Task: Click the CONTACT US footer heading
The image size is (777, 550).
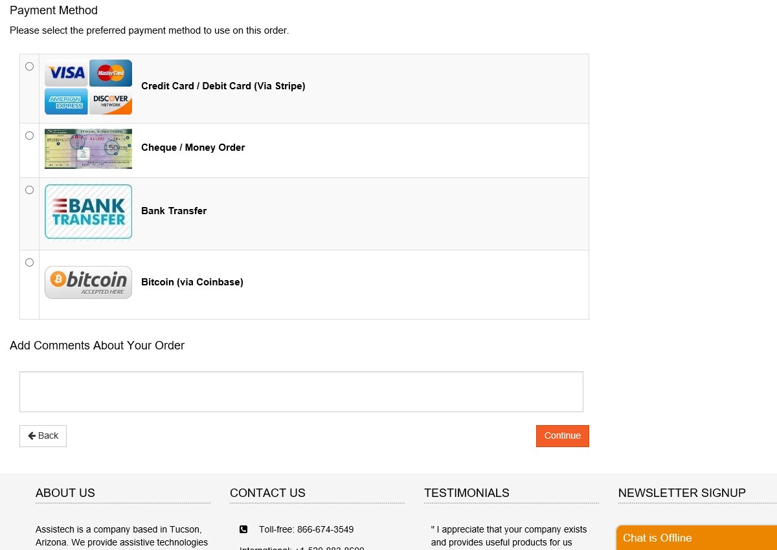Action: point(267,493)
